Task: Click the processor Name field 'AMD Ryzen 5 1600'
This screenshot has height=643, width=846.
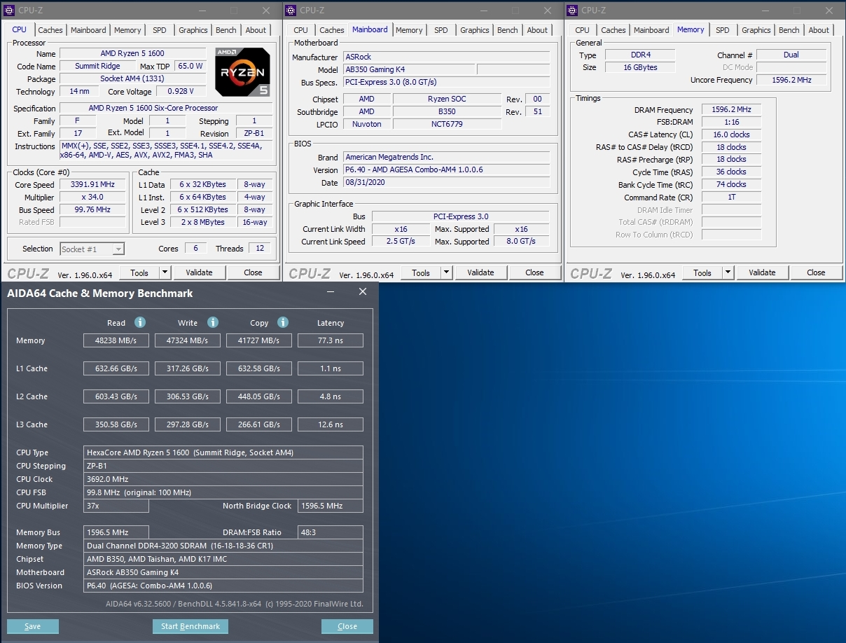Action: tap(134, 53)
